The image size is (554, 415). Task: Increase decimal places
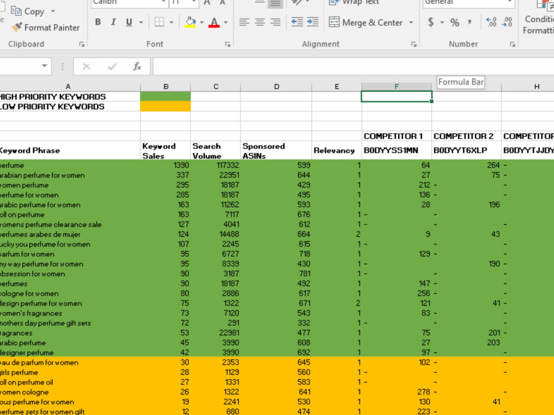(491, 22)
